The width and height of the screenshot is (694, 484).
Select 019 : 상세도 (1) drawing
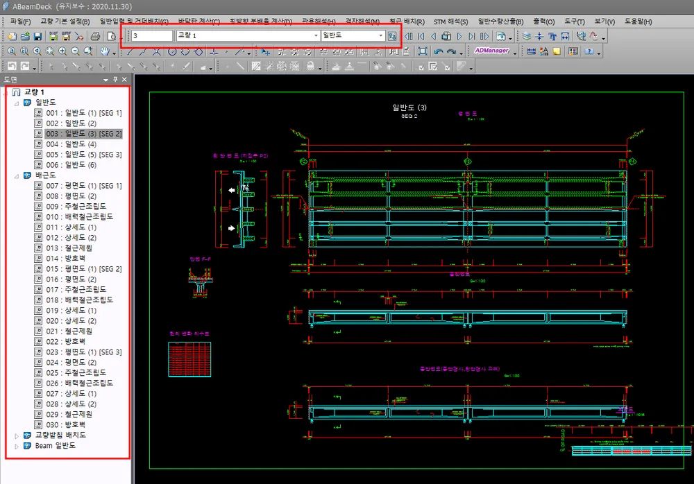(x=71, y=311)
